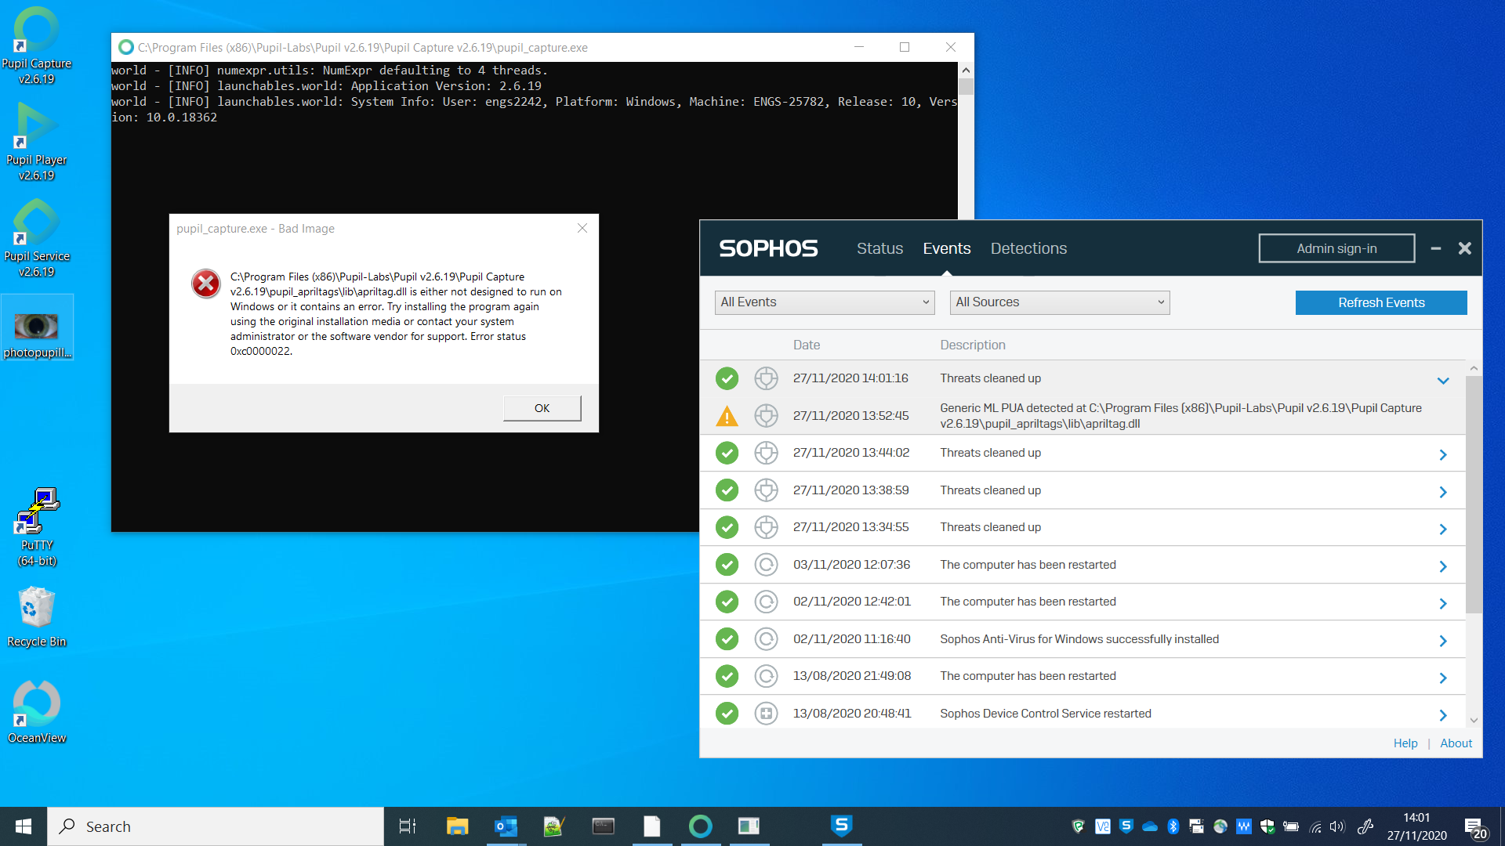Click the green check icon for 14:01:16 event
This screenshot has width=1505, height=846.
click(727, 378)
